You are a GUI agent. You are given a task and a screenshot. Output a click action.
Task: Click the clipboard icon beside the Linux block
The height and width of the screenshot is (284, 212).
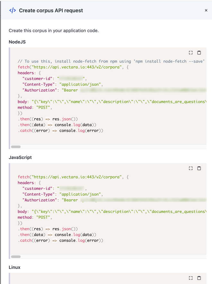(199, 278)
